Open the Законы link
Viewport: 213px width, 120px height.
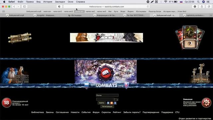50,112
